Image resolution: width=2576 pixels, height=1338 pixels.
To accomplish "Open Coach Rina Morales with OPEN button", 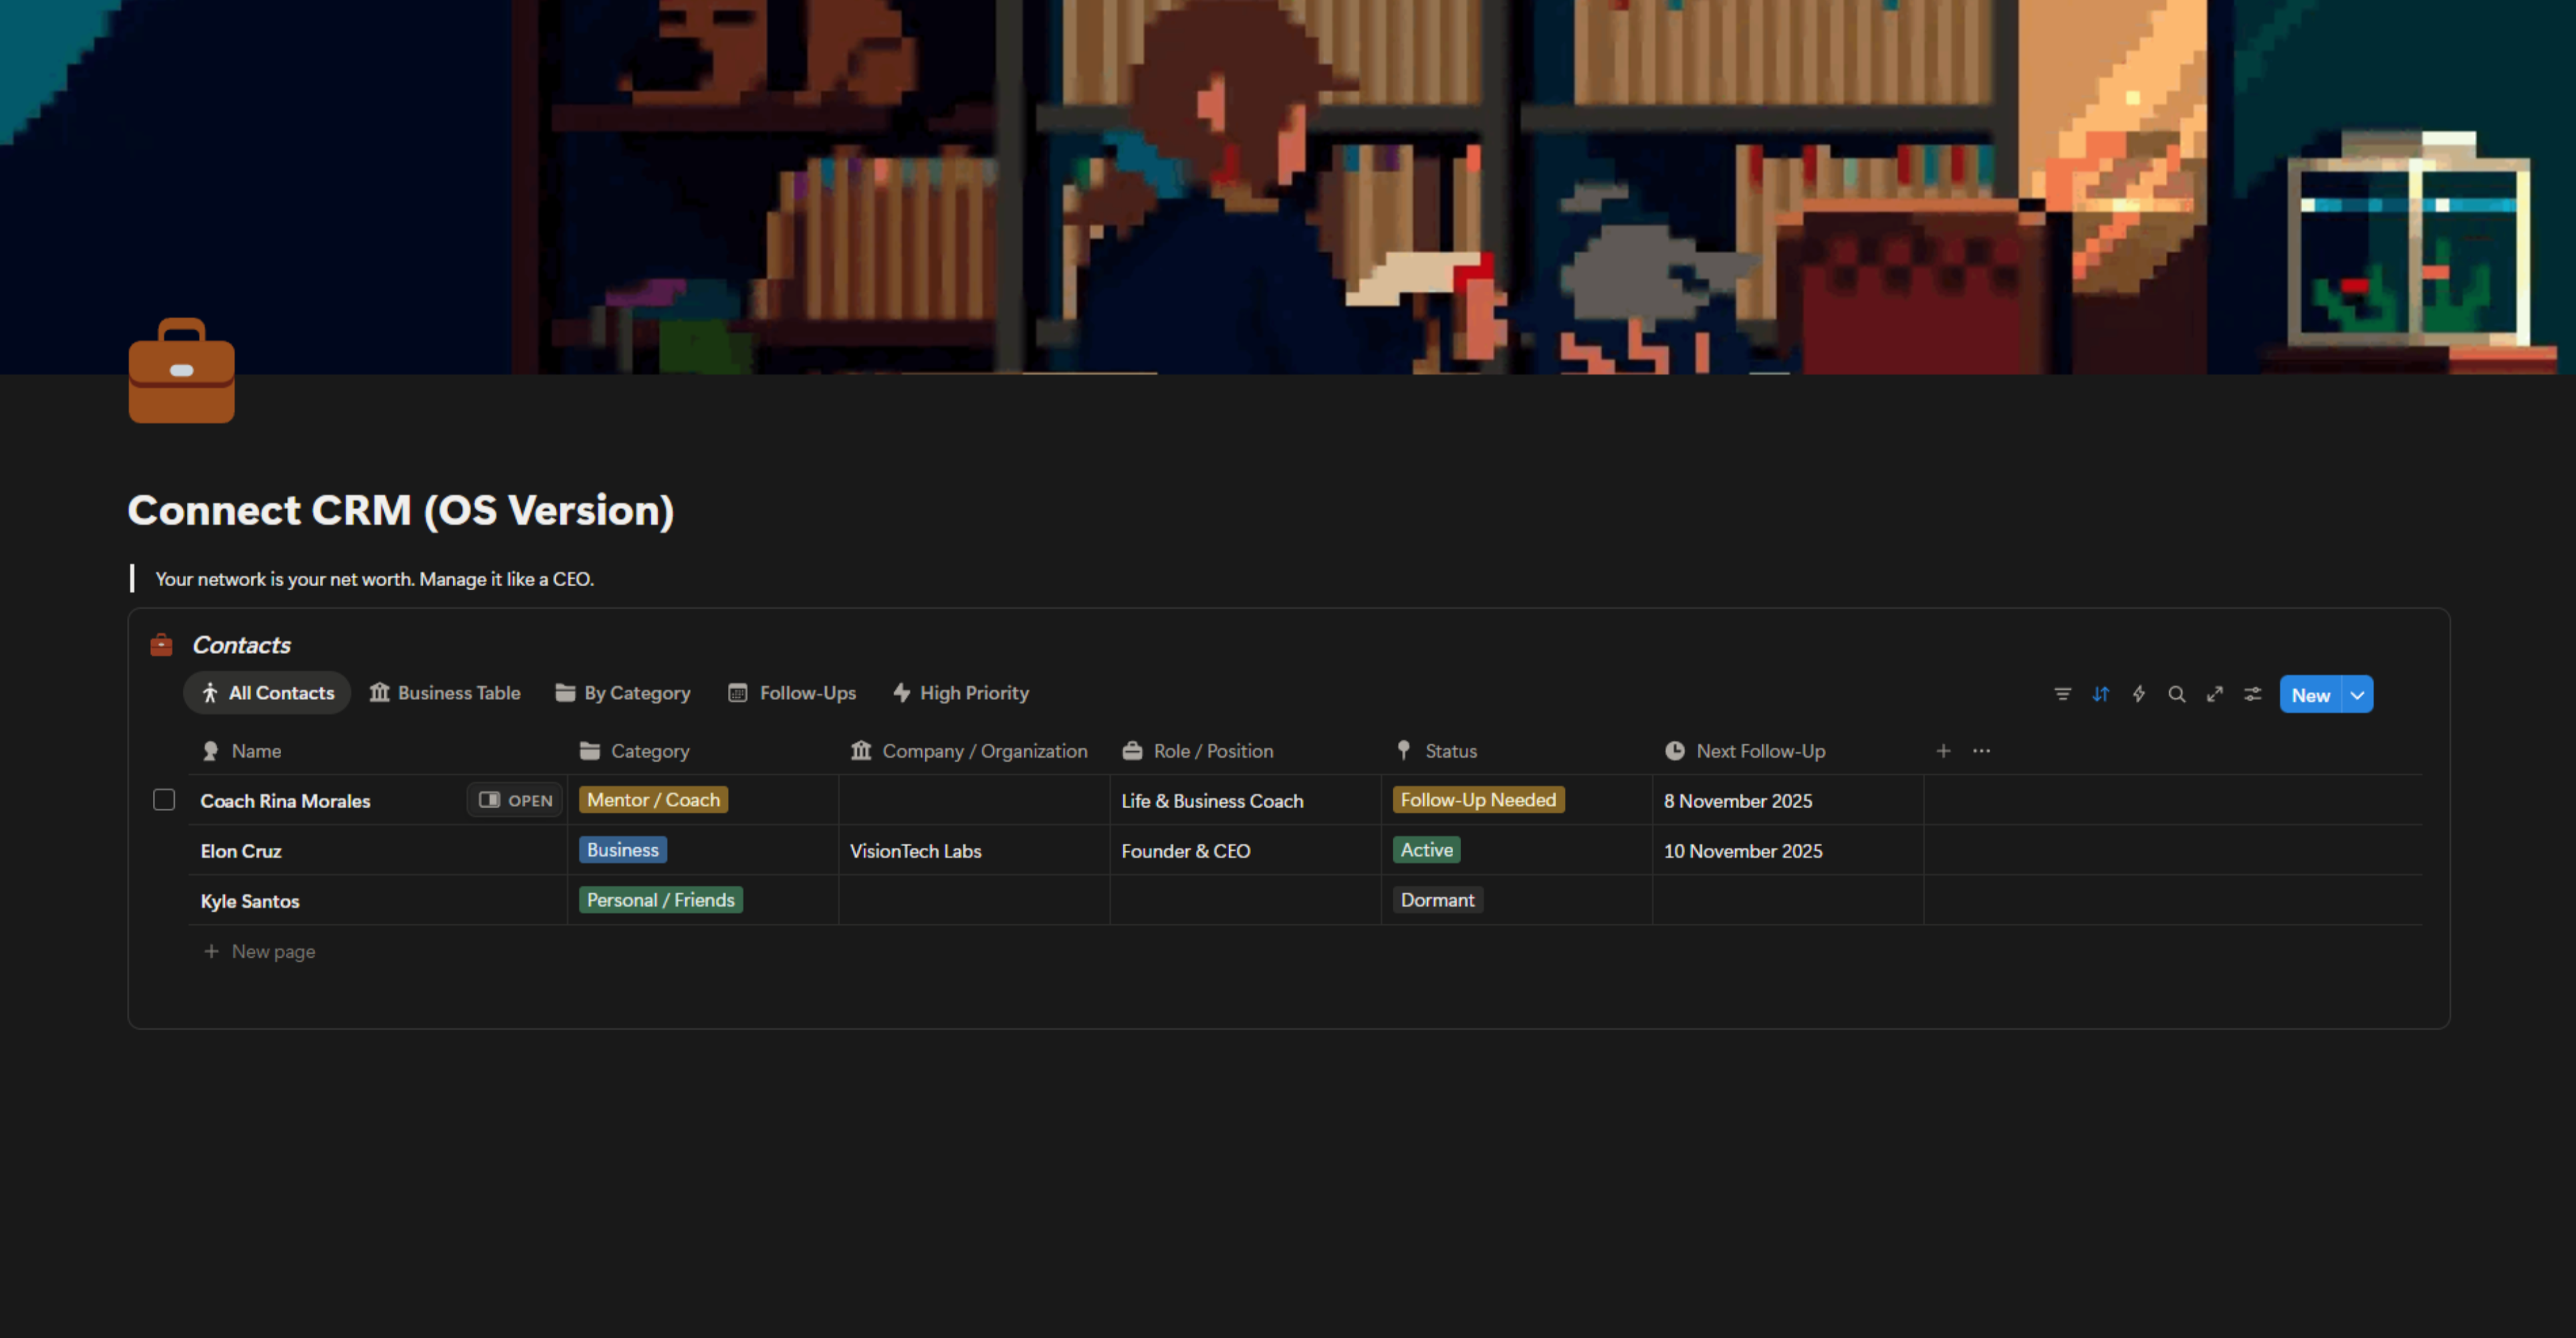I will tap(515, 800).
